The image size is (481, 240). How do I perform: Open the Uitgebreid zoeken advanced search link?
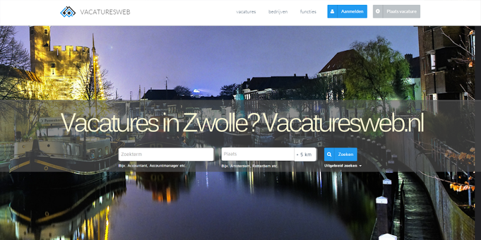point(340,166)
